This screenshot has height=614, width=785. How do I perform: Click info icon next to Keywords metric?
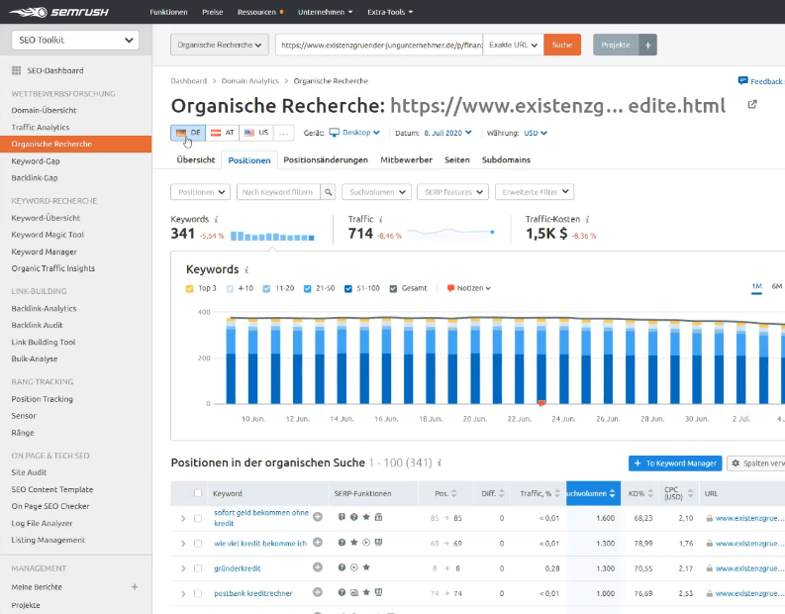tap(216, 220)
